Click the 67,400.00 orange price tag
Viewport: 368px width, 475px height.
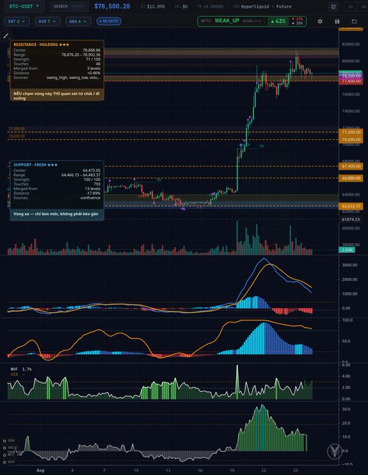point(351,166)
